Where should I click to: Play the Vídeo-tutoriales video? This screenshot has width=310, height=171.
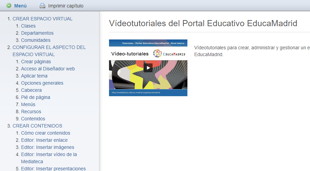(148, 68)
